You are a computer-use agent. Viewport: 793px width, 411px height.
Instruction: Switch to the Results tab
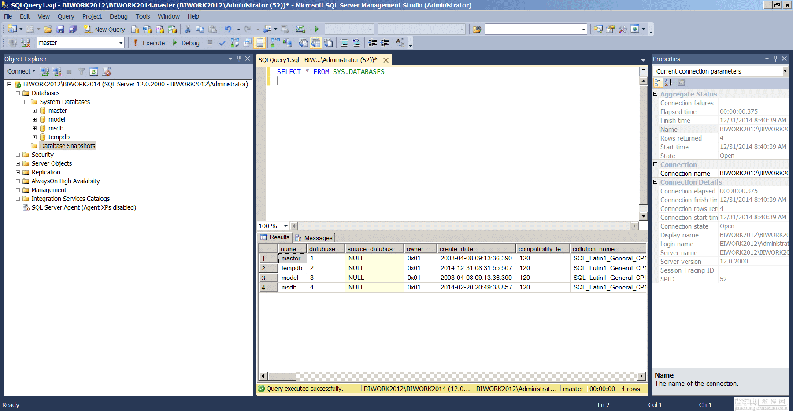click(275, 237)
